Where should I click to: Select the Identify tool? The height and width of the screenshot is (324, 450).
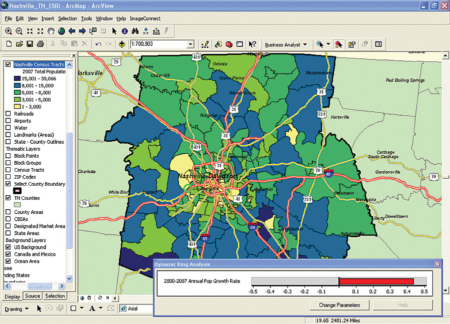click(x=124, y=31)
